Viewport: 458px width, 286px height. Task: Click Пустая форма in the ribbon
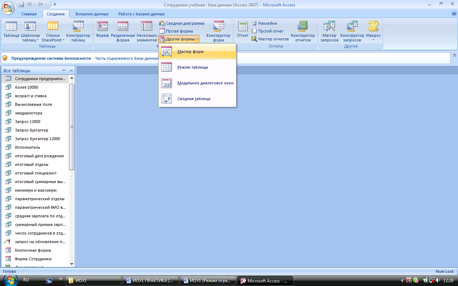pyautogui.click(x=176, y=31)
